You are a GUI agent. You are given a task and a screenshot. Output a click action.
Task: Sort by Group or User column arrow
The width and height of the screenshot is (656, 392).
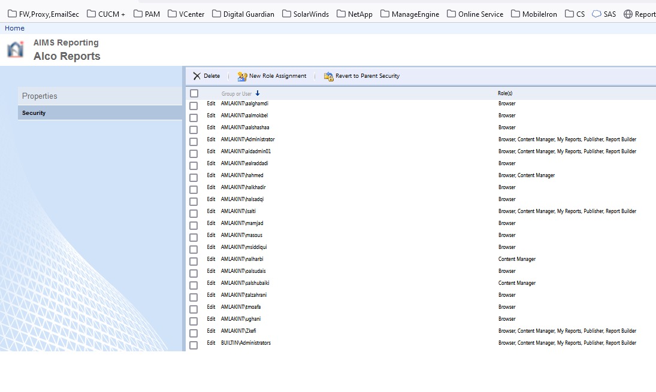tap(258, 93)
